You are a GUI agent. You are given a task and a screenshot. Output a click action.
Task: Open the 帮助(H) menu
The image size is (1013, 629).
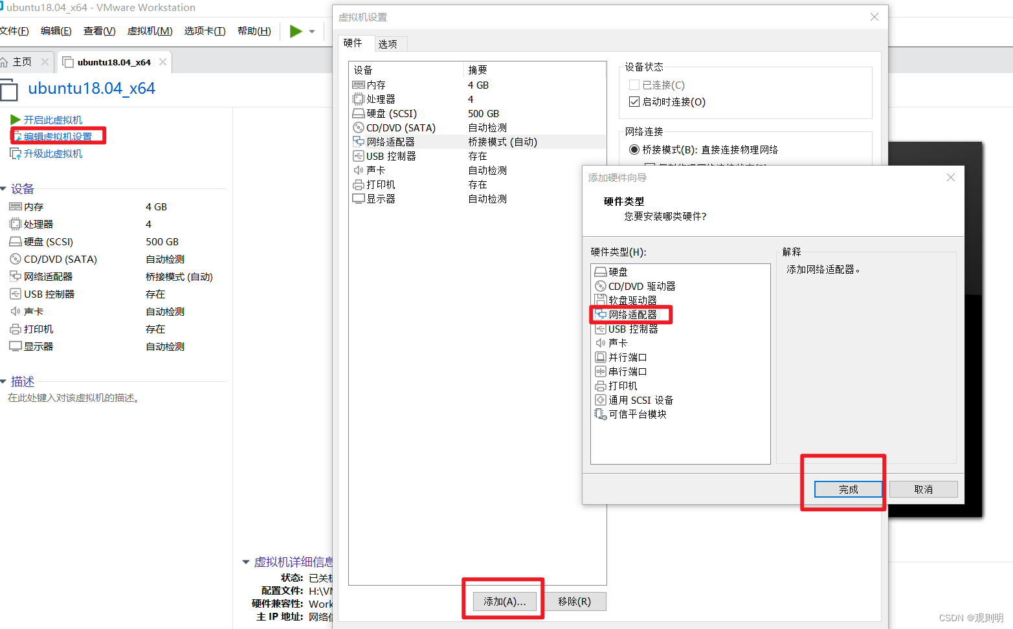254,31
